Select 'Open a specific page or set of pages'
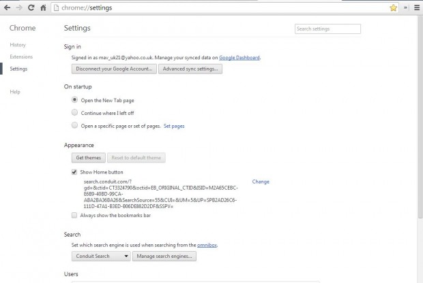 coord(75,125)
